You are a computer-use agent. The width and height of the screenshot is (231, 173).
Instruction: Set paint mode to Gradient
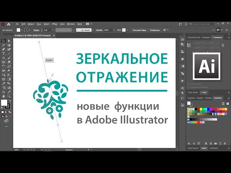(6, 112)
